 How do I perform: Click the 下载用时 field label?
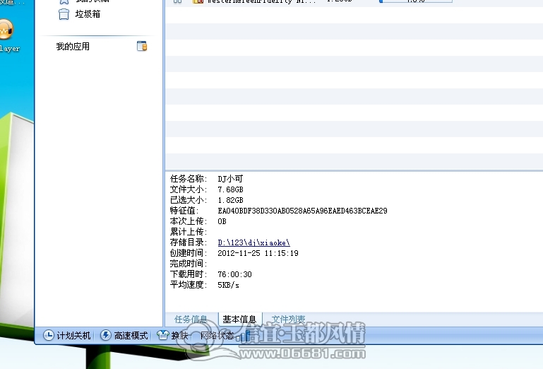(188, 274)
